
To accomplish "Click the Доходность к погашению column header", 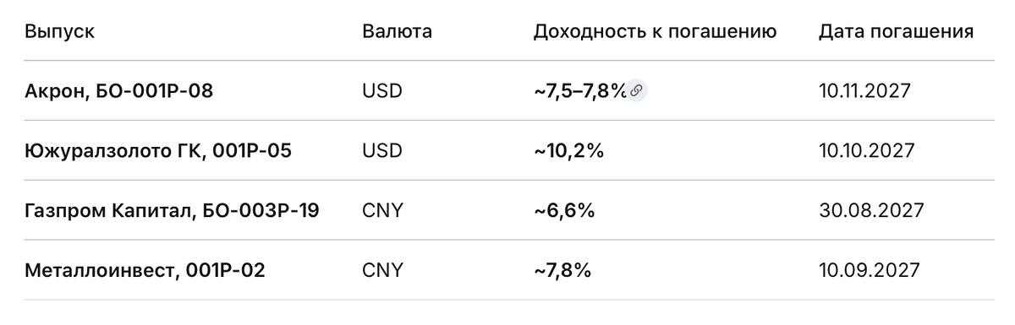I will point(656,32).
